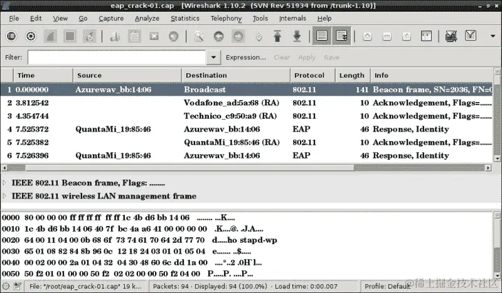Select packet 3 to Technico_c9:50:a9

[247, 116]
